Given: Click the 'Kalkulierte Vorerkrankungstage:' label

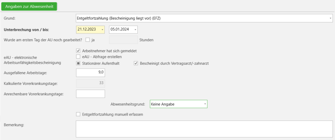Looking at the screenshot, I should (x=30, y=84).
